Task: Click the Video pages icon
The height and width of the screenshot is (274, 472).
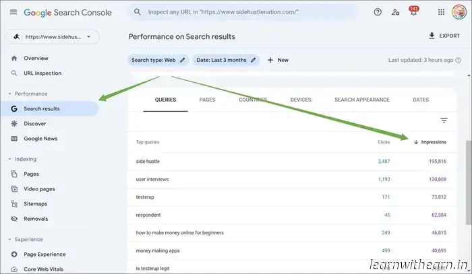Action: click(x=14, y=189)
